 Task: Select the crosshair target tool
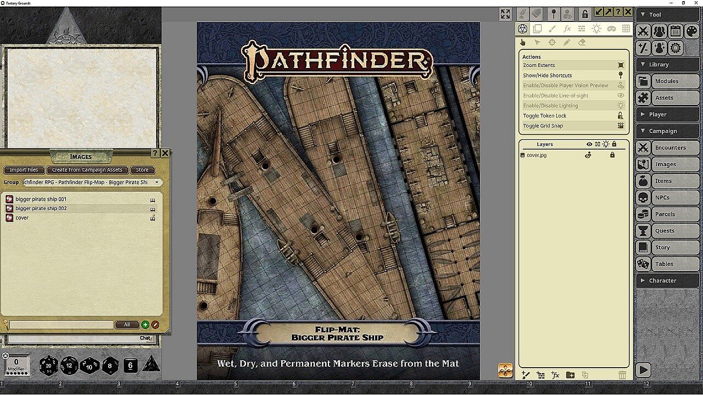pos(553,42)
